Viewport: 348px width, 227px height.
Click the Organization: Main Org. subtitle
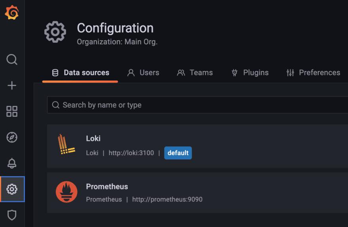pyautogui.click(x=117, y=42)
